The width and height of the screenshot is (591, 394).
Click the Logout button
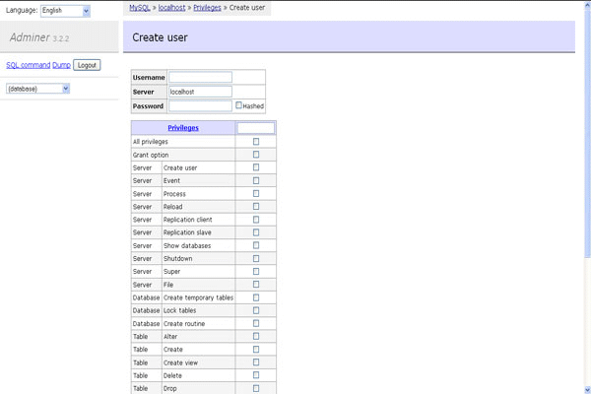tap(87, 65)
